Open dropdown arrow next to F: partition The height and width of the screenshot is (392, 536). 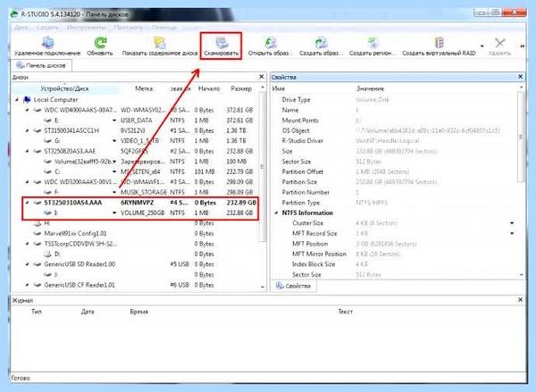tap(114, 192)
